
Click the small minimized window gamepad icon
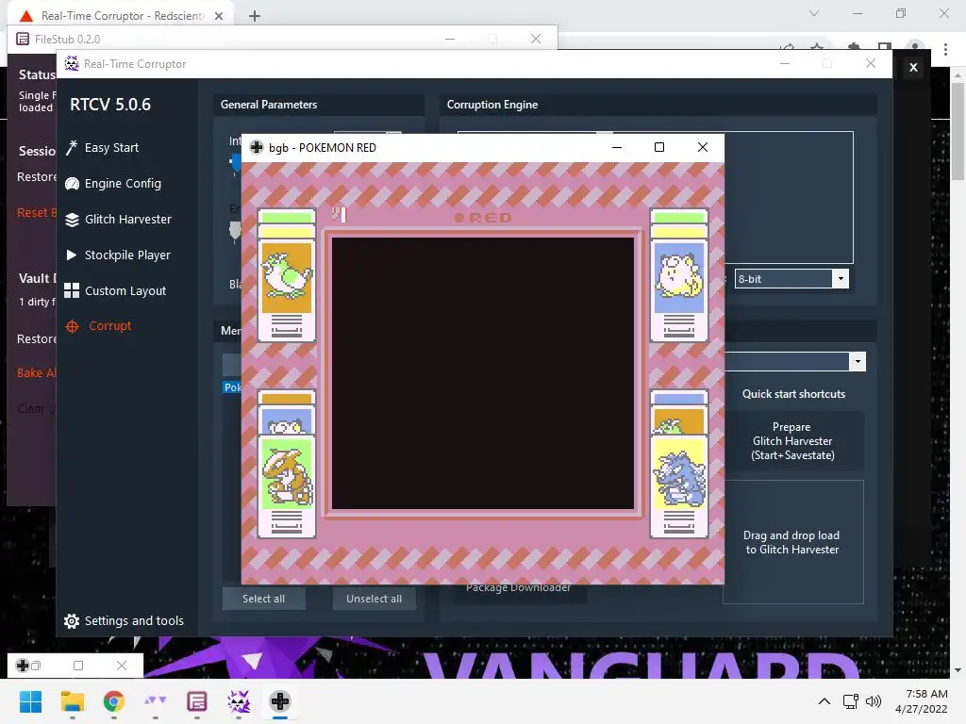coord(23,665)
